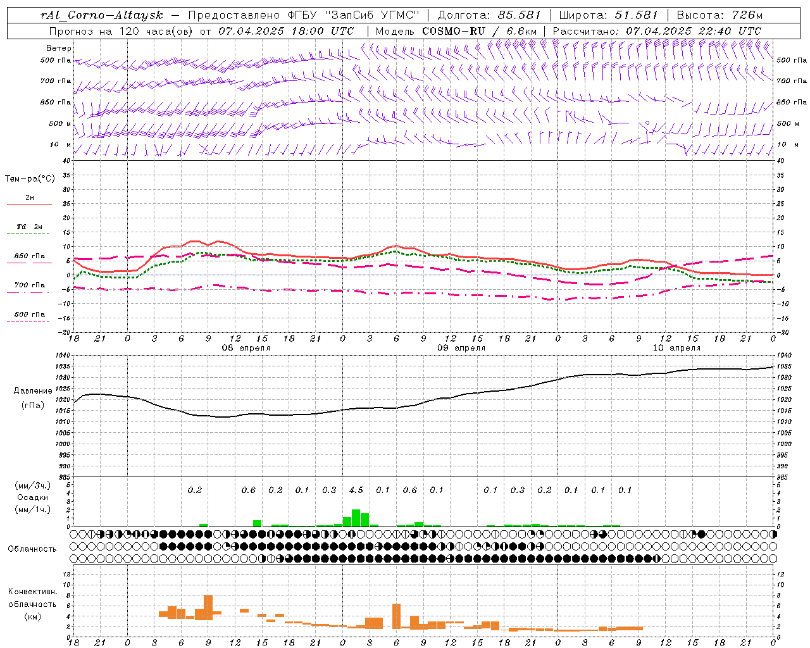Click the tallest orange convective cloud bar
This screenshot has height=648, width=810.
pyautogui.click(x=208, y=607)
